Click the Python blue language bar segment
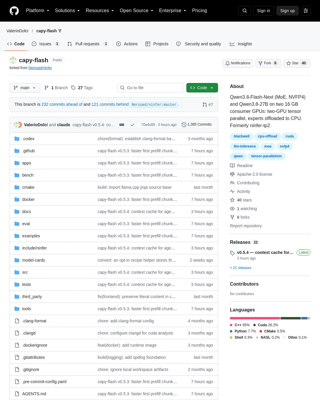The width and height of the screenshot is (320, 400). coord(304,318)
